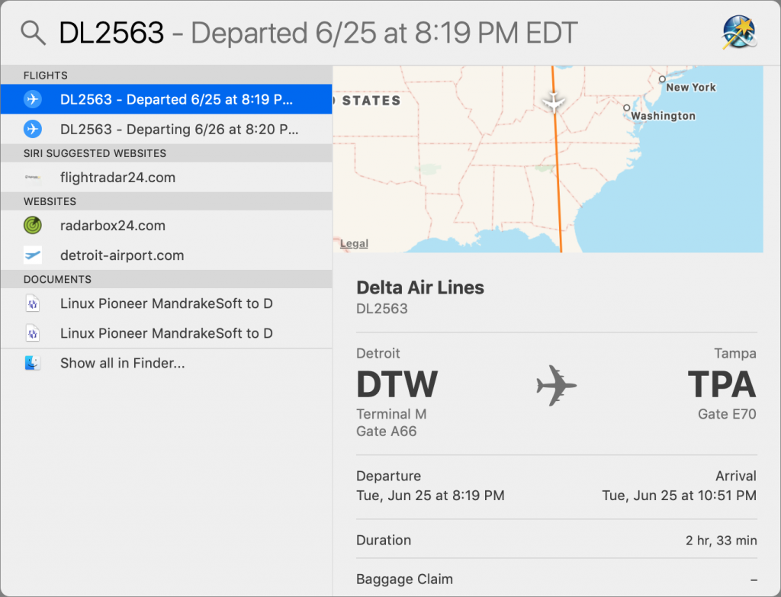Click airplane icon of departed DL2563 flight
Viewport: 781px width, 597px height.
point(33,99)
